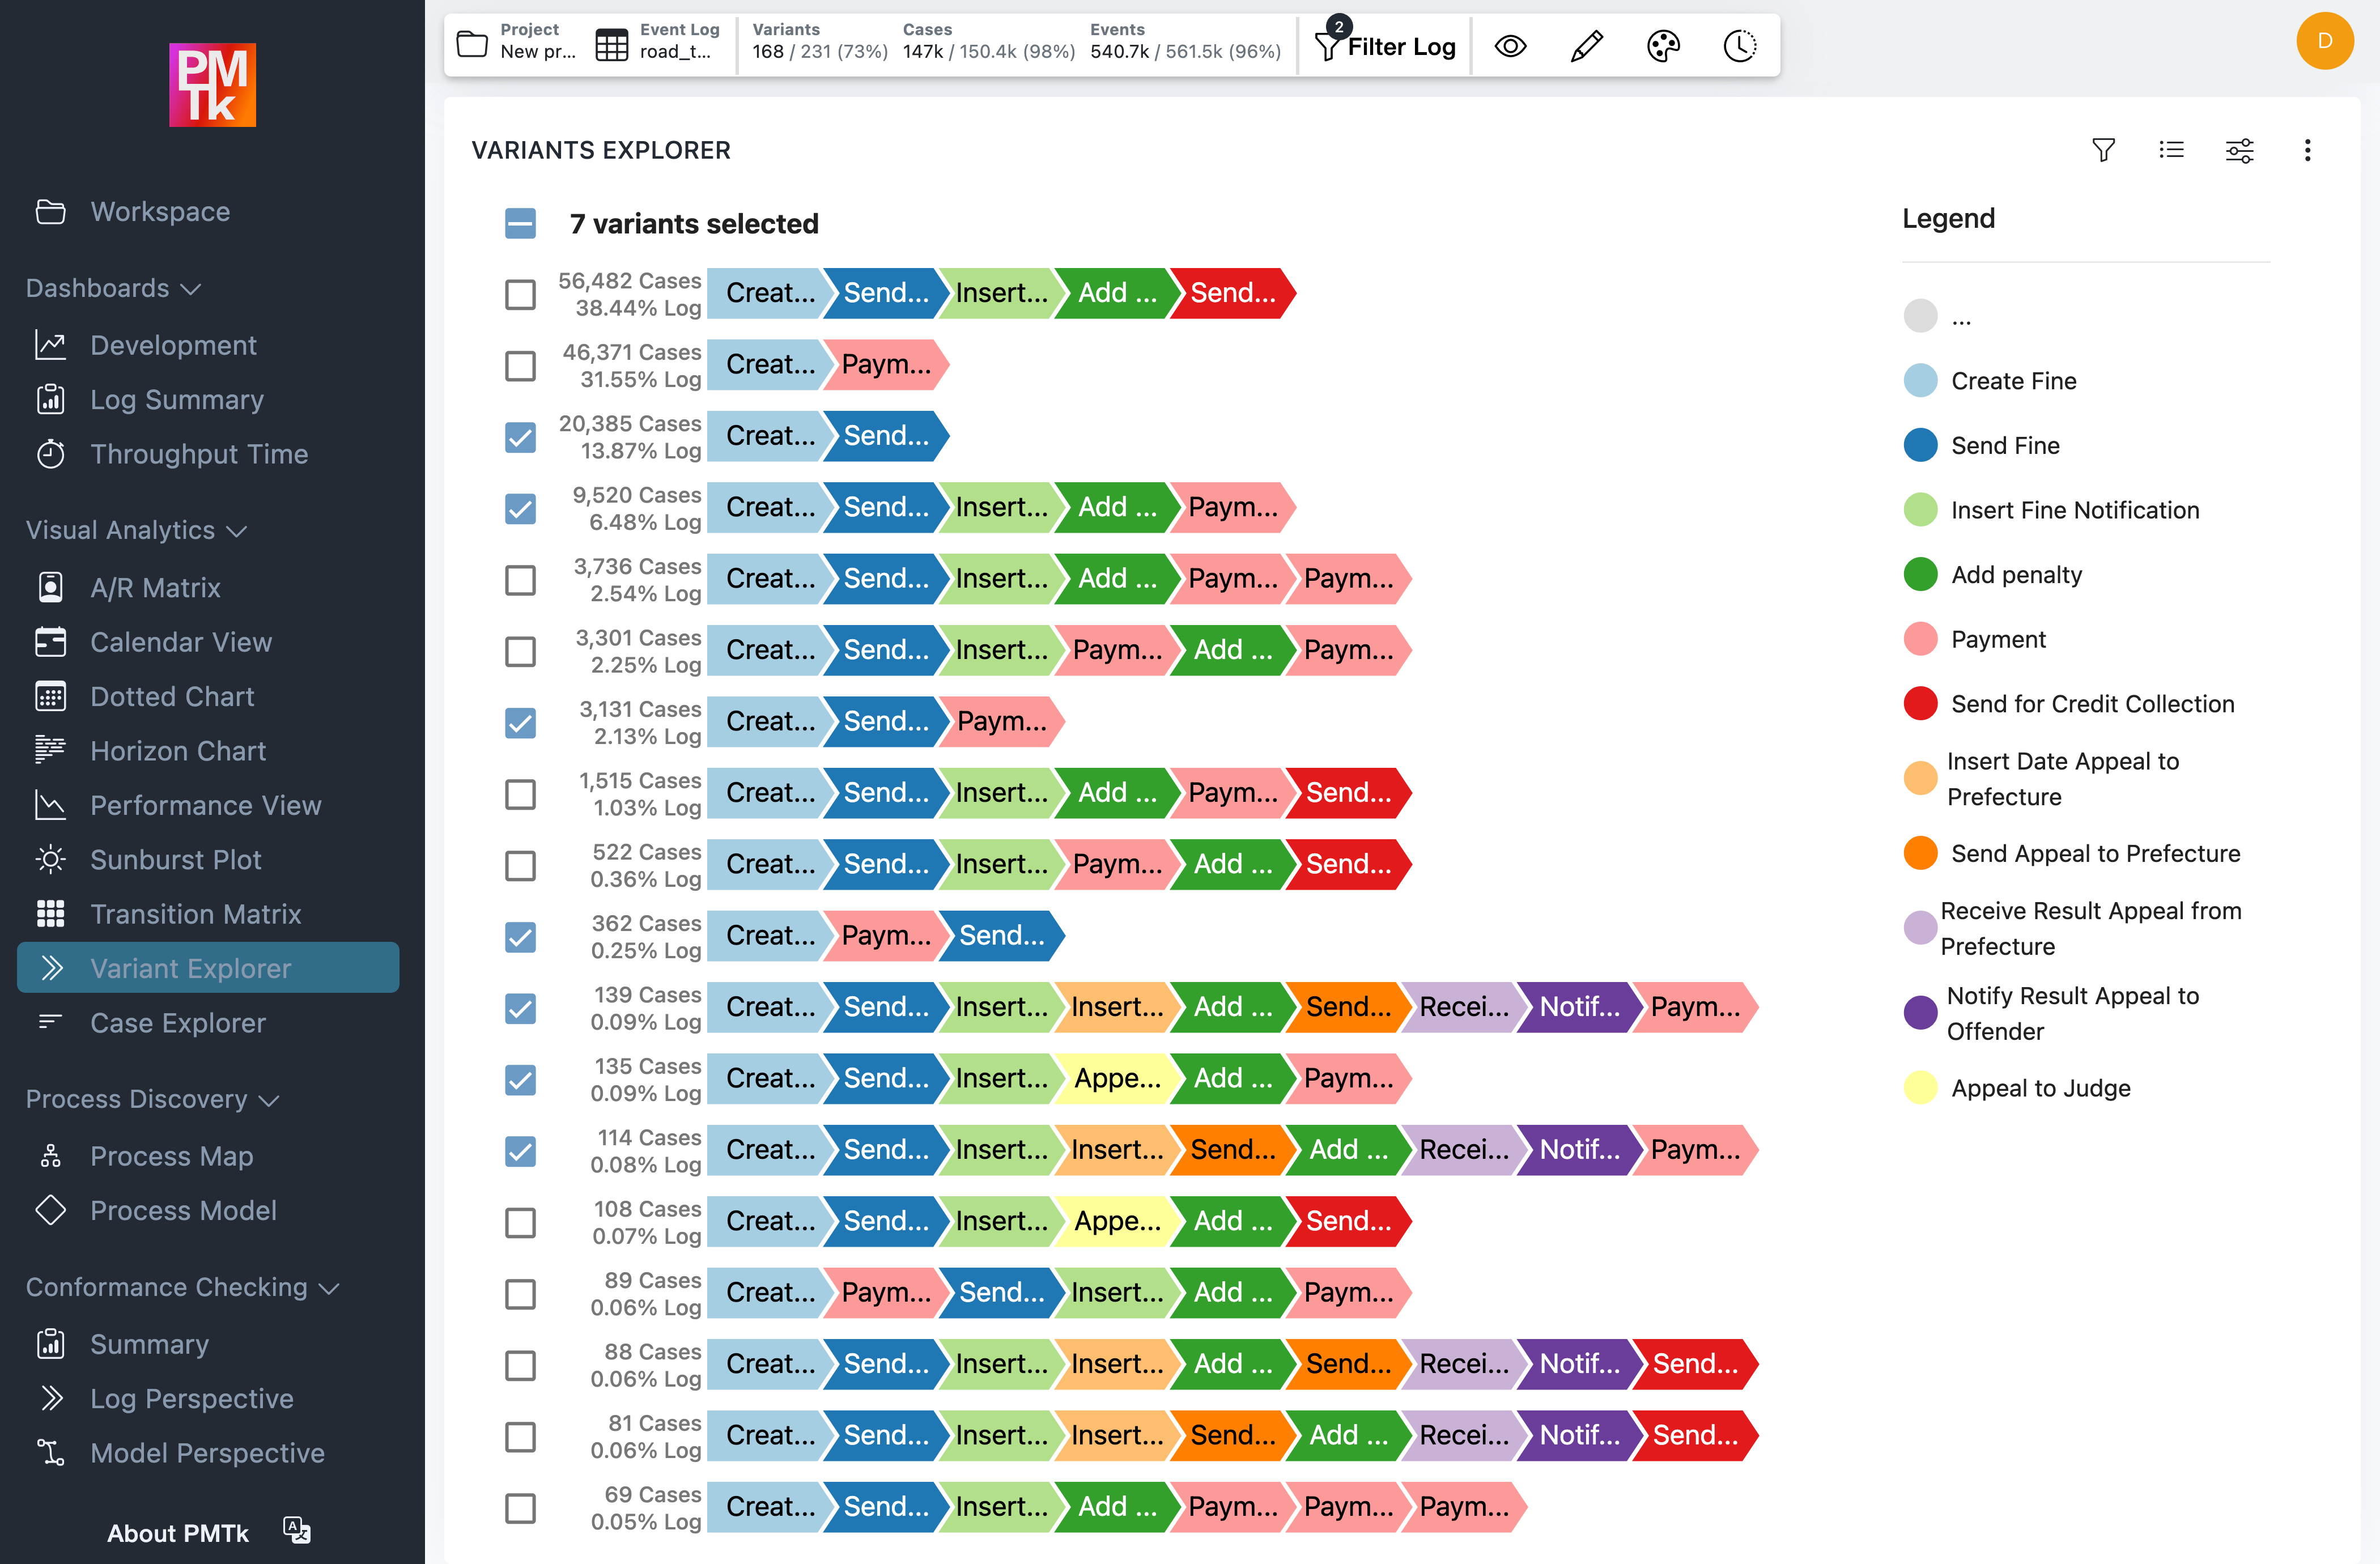
Task: Go to Log Summary in sidebar
Action: pos(176,399)
